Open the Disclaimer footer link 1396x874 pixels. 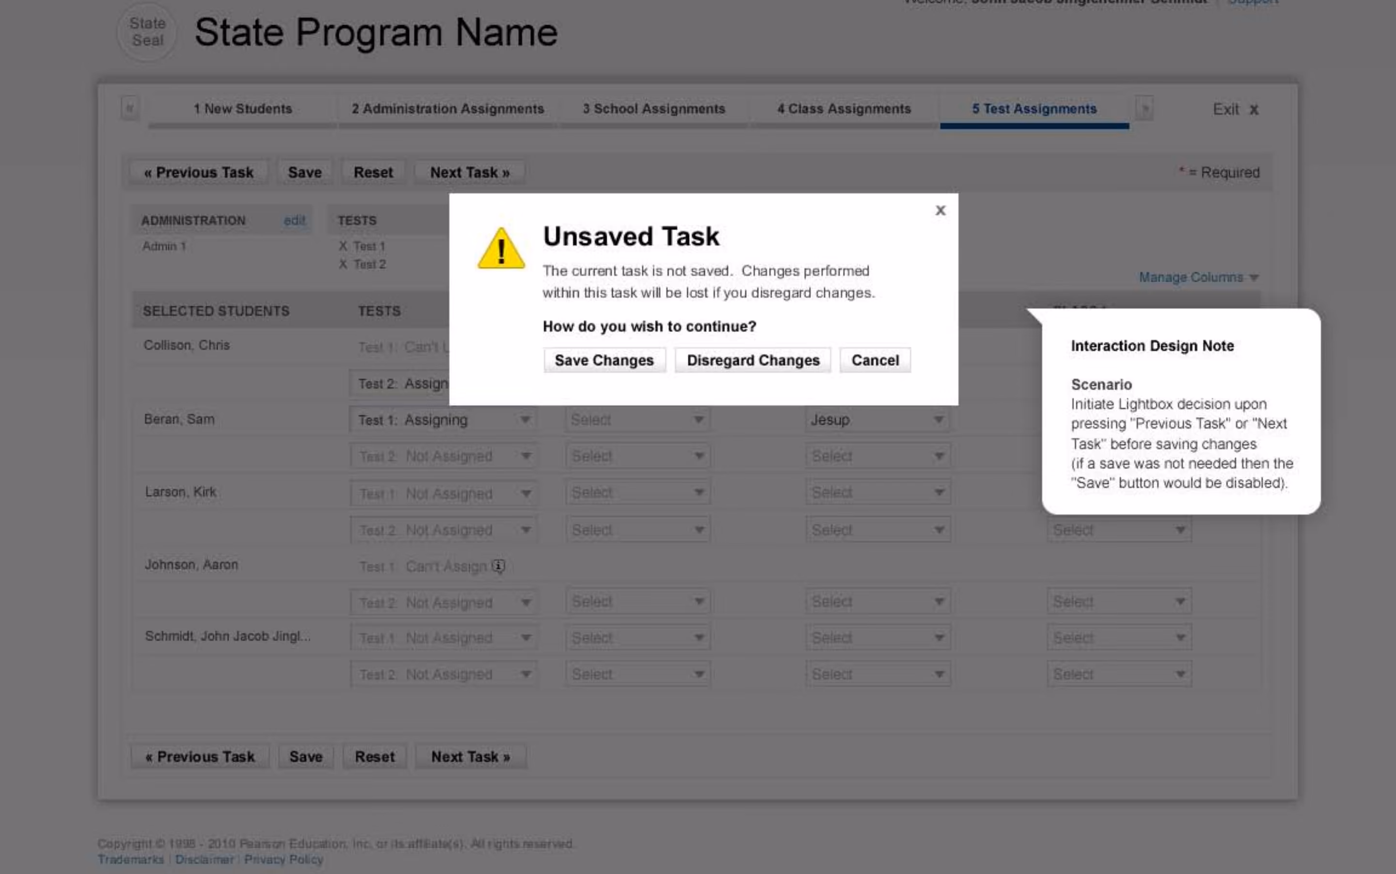pos(204,859)
